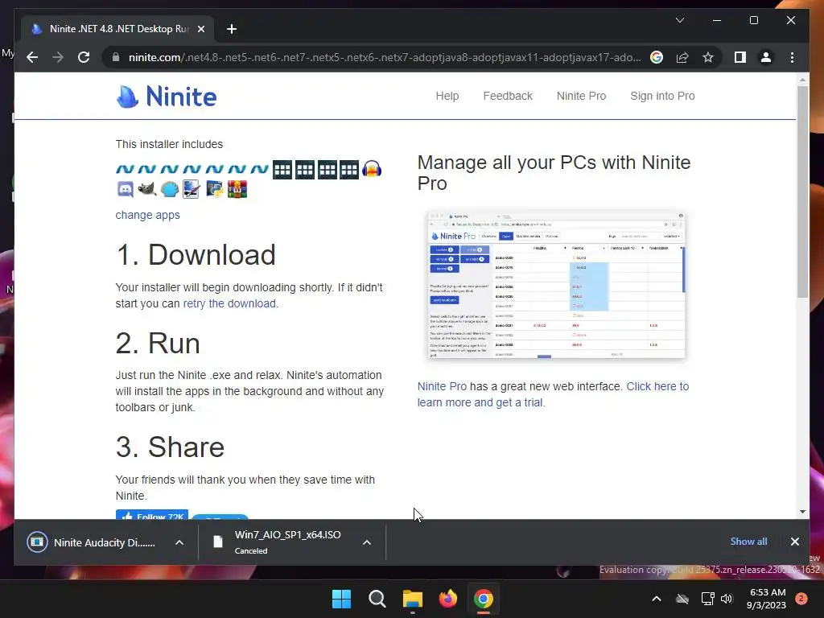The image size is (824, 618).
Task: Click the Ninite Pro text link below screenshot
Action: click(442, 386)
